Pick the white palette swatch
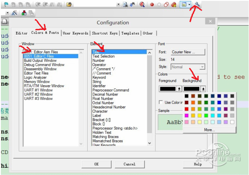This screenshot has height=175, width=249. pyautogui.click(x=232, y=122)
